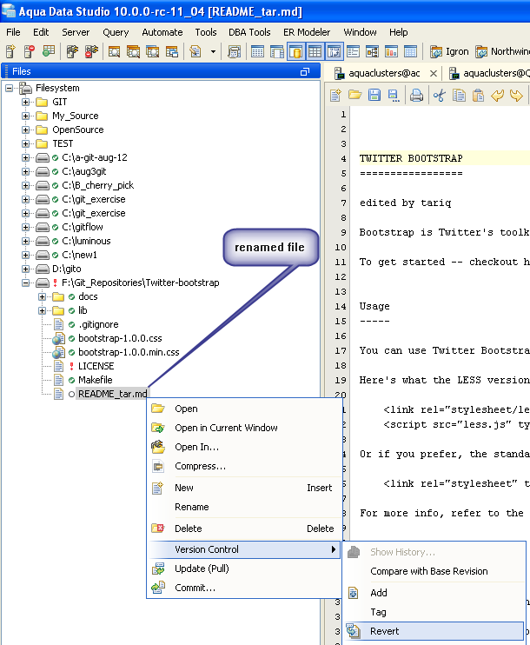530x645 pixels.
Task: Click Compare with Base Revision
Action: click(x=434, y=571)
